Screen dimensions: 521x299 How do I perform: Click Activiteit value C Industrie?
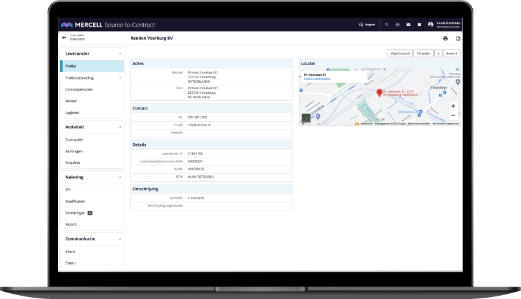[x=196, y=198]
